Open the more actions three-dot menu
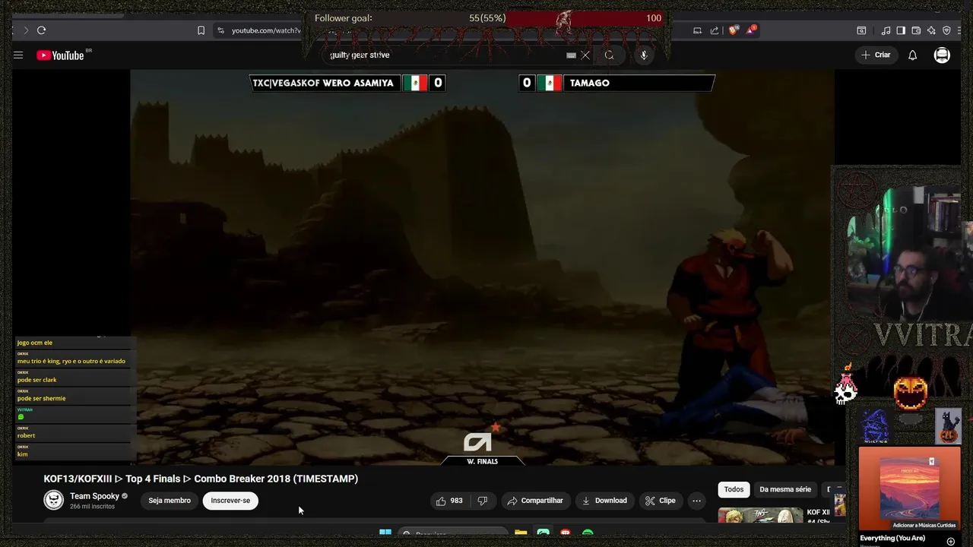 tap(696, 501)
